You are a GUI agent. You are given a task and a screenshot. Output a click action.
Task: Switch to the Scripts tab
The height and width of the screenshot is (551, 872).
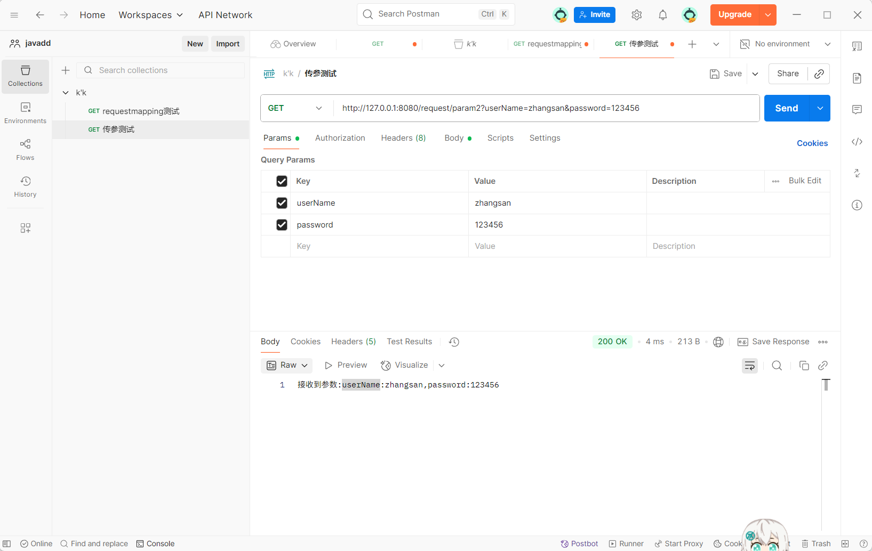500,138
